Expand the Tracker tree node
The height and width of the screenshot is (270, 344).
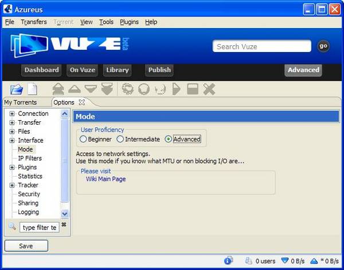click(12, 185)
